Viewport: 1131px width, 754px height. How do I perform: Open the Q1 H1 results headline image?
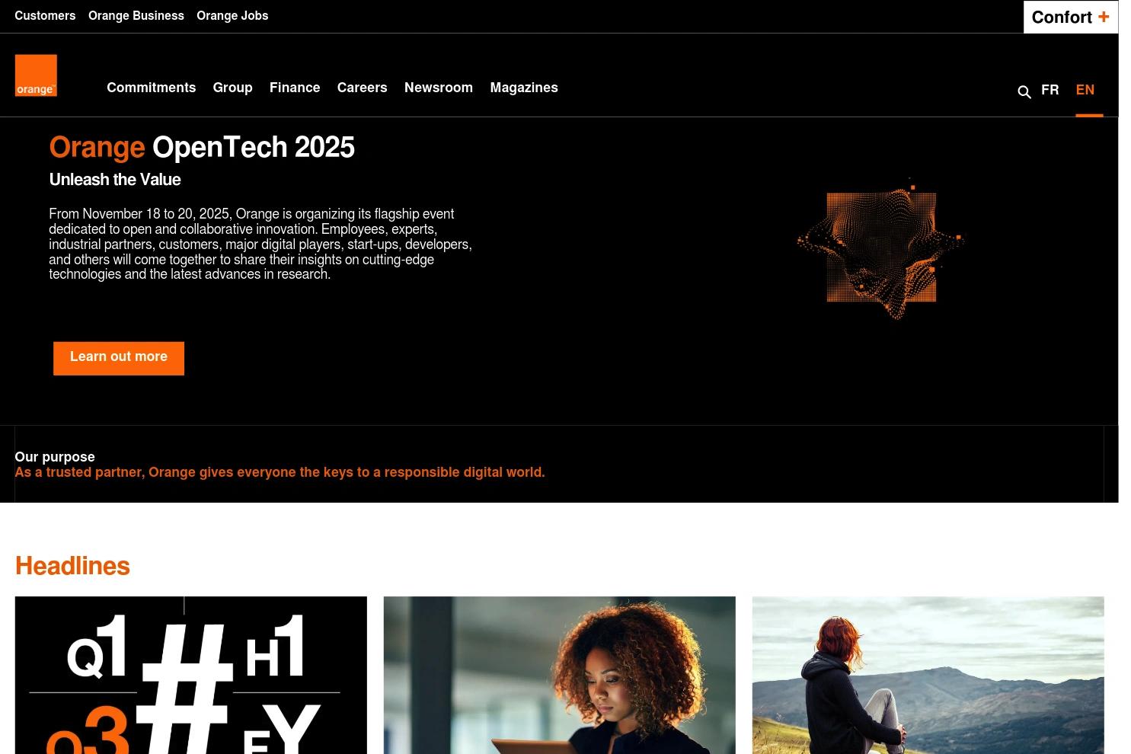[x=190, y=676]
